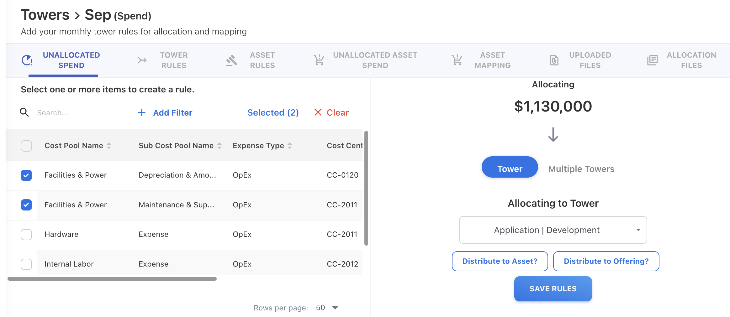Viewport: 730px width, 317px height.
Task: Uncheck the Depreciation & Amo... row checkbox
Action: pos(26,175)
